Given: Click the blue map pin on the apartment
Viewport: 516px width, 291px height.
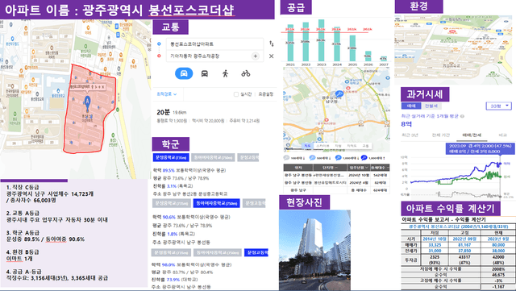Looking at the screenshot, I should point(88,102).
